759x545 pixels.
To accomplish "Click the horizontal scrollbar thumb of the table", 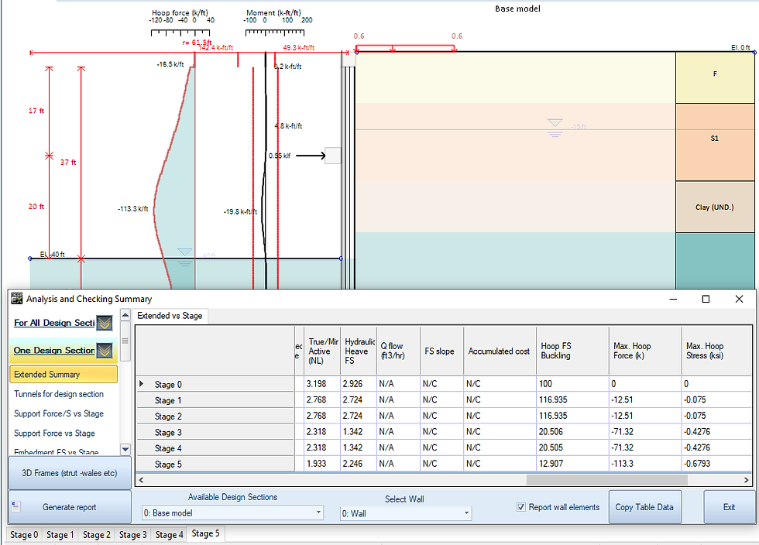I will (607, 480).
